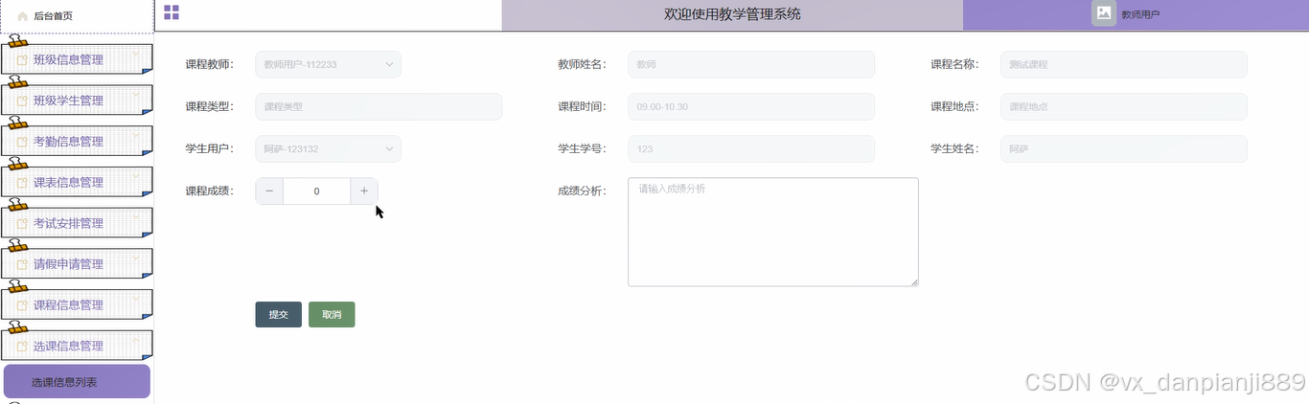The width and height of the screenshot is (1309, 404).
Task: Expand 课程信息管理 using its chevron
Action: coord(136,298)
